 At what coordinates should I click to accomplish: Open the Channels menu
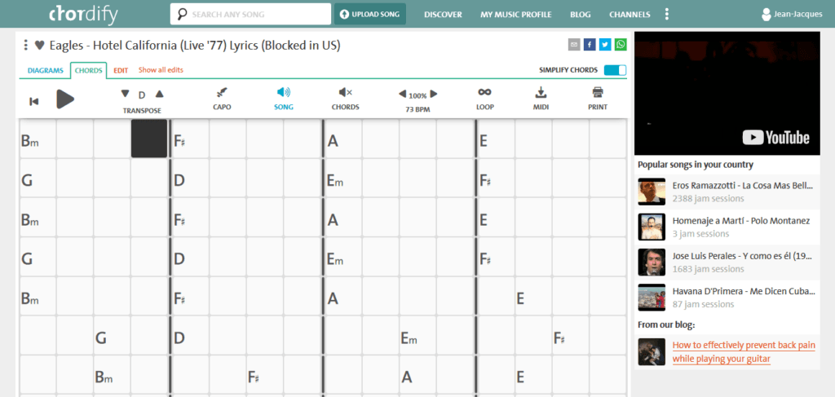coord(630,15)
